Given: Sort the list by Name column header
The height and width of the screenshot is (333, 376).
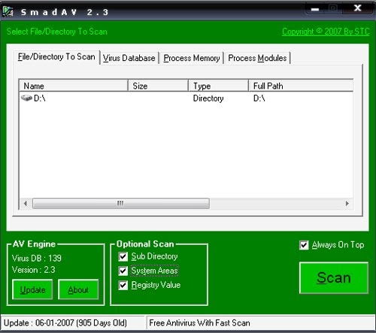Looking at the screenshot, I should point(74,86).
